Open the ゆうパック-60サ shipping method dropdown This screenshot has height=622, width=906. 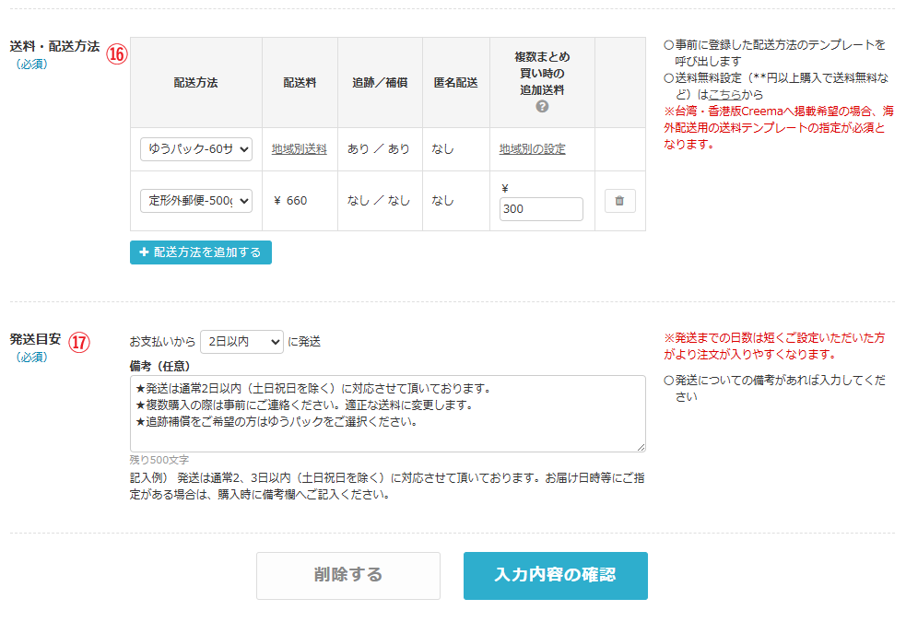(x=196, y=149)
